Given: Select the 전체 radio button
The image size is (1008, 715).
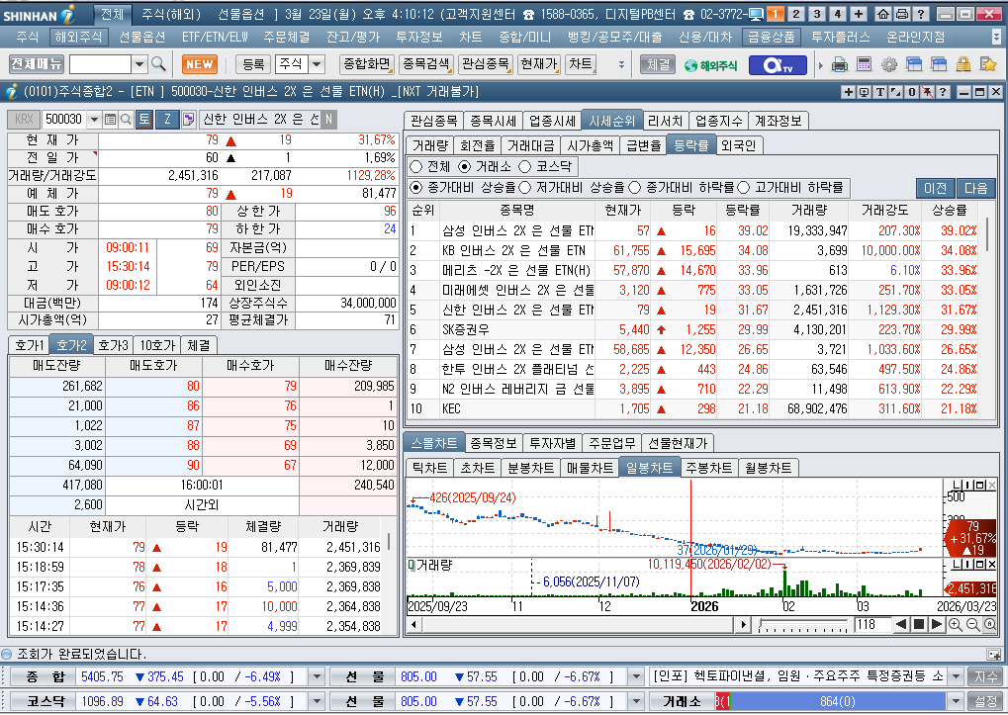Looking at the screenshot, I should 415,166.
